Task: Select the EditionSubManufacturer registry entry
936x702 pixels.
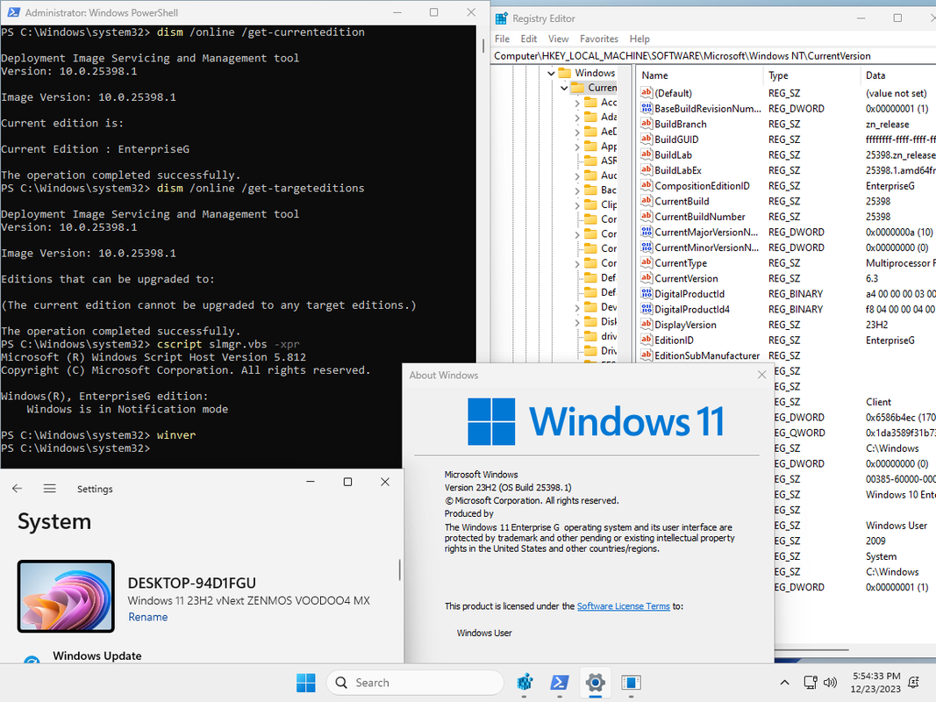Action: [x=707, y=355]
